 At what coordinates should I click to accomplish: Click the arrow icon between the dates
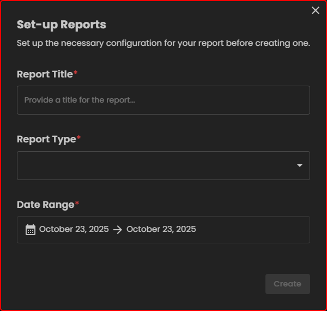(x=118, y=230)
